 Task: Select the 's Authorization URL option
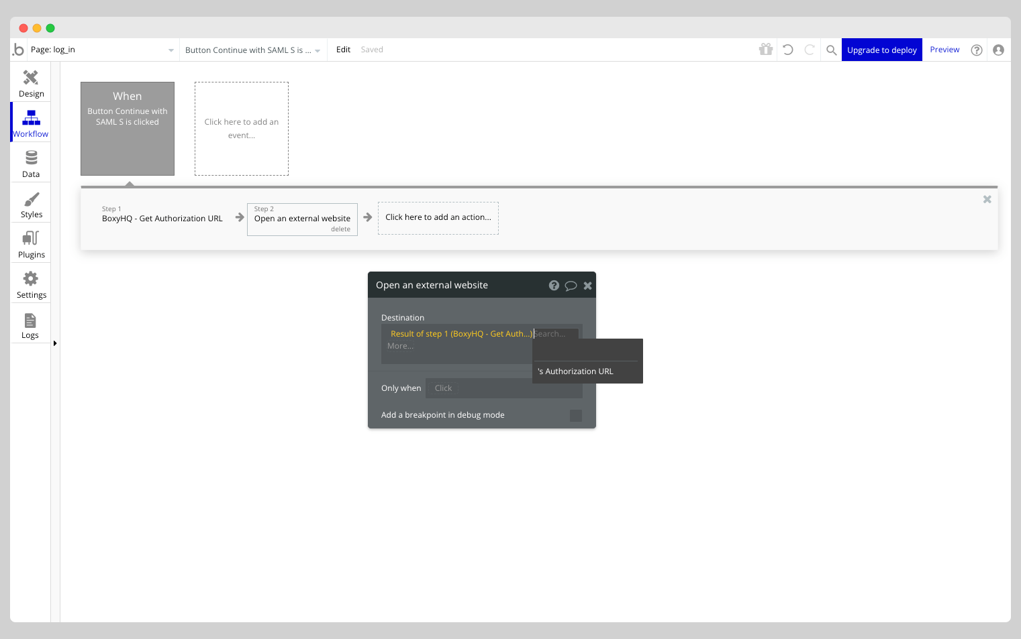click(x=575, y=371)
